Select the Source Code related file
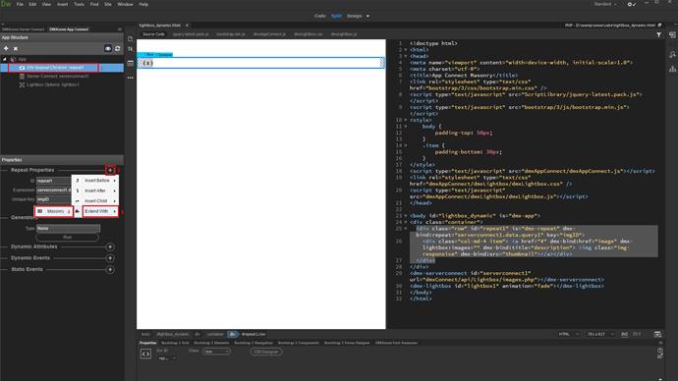 click(x=153, y=34)
